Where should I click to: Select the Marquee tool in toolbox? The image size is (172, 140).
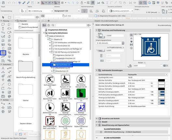click(x=9, y=17)
